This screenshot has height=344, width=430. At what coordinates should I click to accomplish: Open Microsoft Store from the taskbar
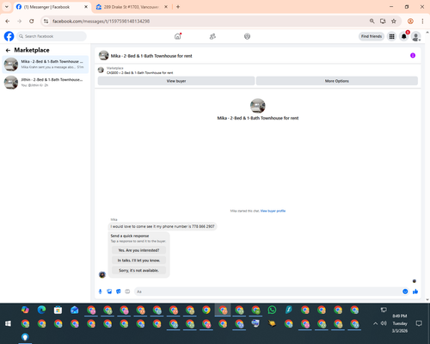pos(58,310)
